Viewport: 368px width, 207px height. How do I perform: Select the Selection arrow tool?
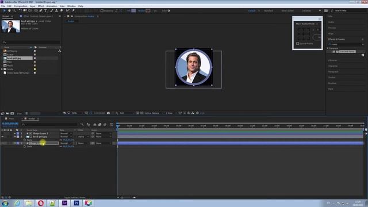point(4,10)
